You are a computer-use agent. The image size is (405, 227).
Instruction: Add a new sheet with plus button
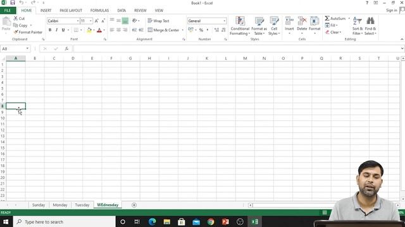(x=134, y=205)
